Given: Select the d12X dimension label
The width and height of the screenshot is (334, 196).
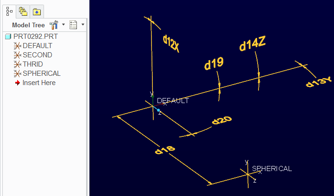Looking at the screenshot, I should click(x=171, y=43).
